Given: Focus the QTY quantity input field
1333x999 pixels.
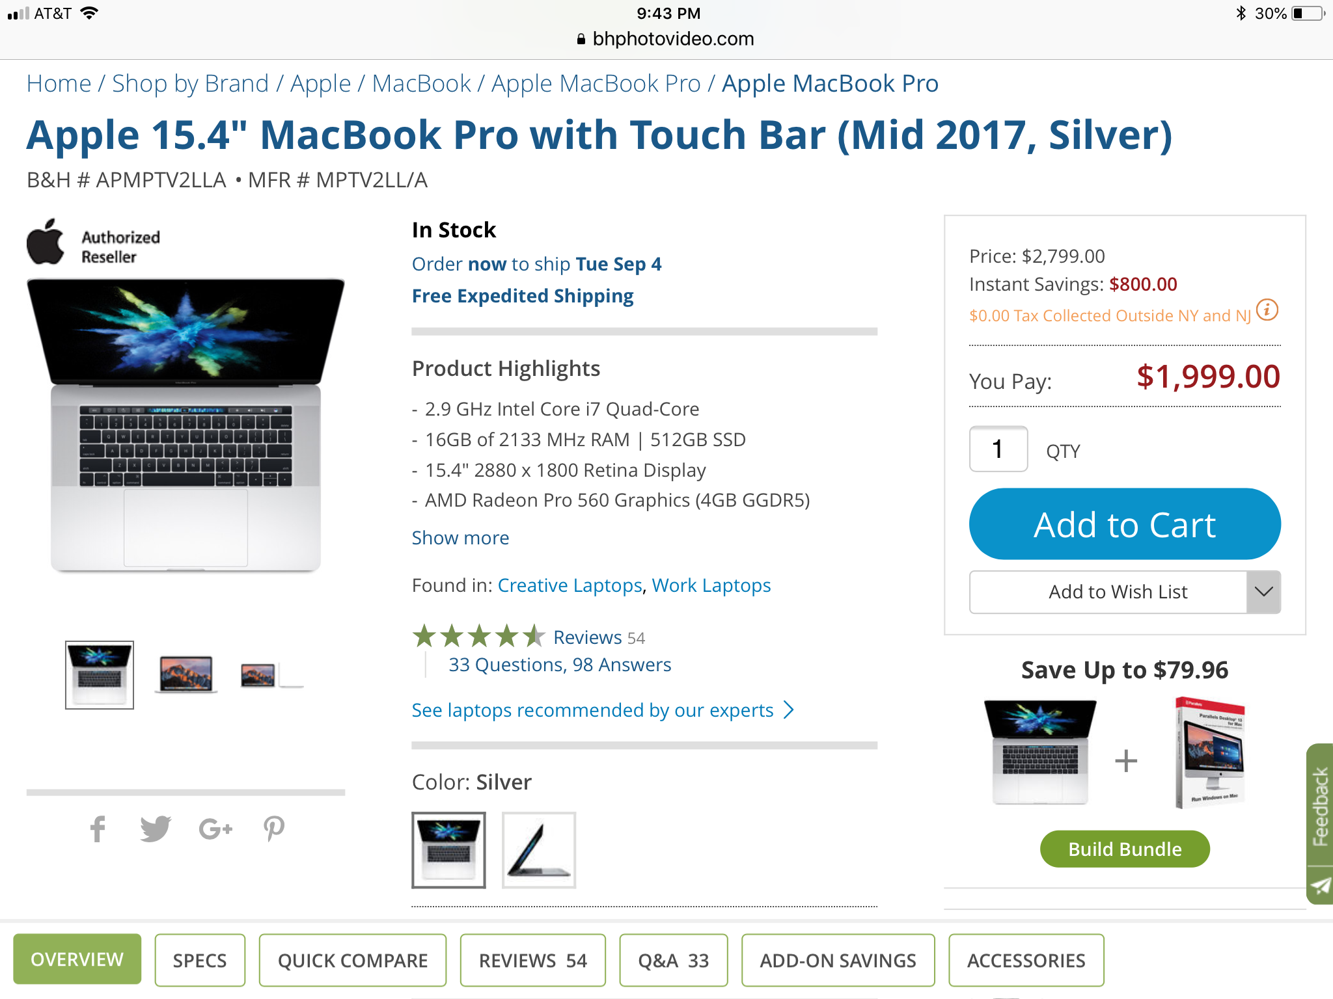Looking at the screenshot, I should click(998, 449).
